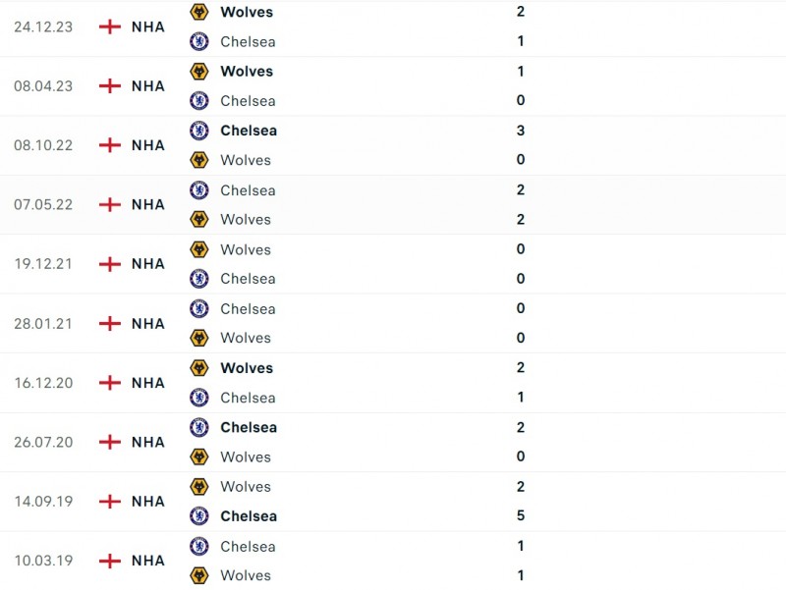Click the Wolves crest in the 07.05.22 match
The width and height of the screenshot is (786, 590).
(198, 219)
